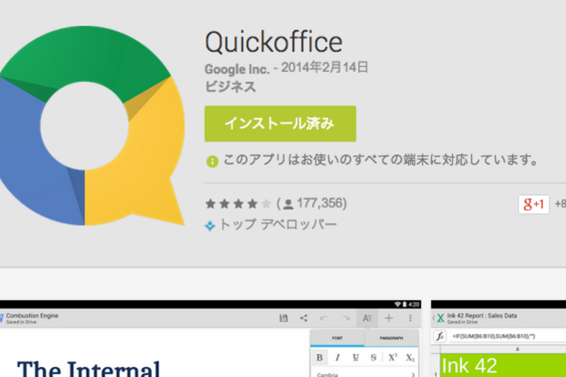
Task: Click the +8 count beside g+1
Action: pos(561,204)
